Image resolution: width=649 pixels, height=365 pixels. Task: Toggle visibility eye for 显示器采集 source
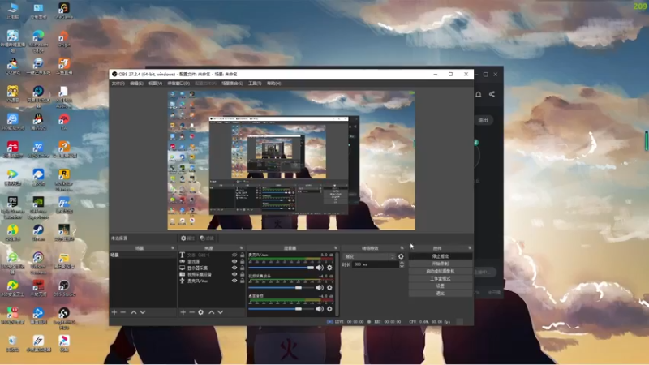[234, 268]
